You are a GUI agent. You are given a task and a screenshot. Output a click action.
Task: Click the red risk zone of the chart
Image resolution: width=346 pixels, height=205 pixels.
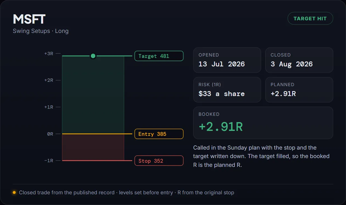tap(93, 147)
